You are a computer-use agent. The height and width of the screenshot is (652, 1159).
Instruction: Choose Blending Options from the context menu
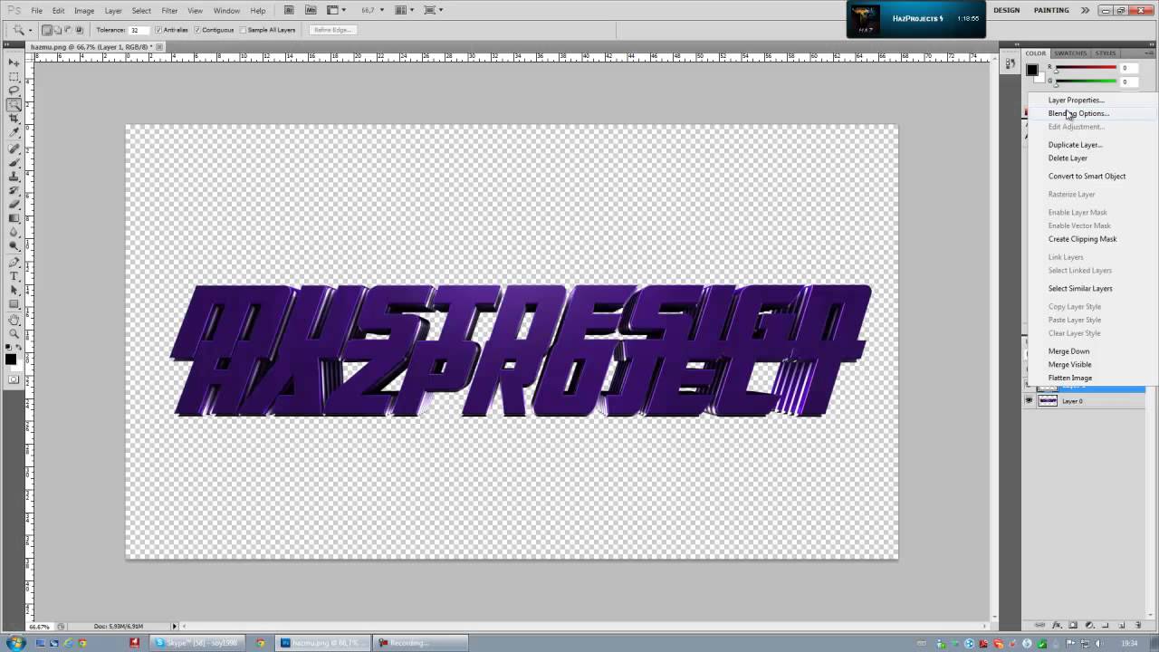point(1078,113)
